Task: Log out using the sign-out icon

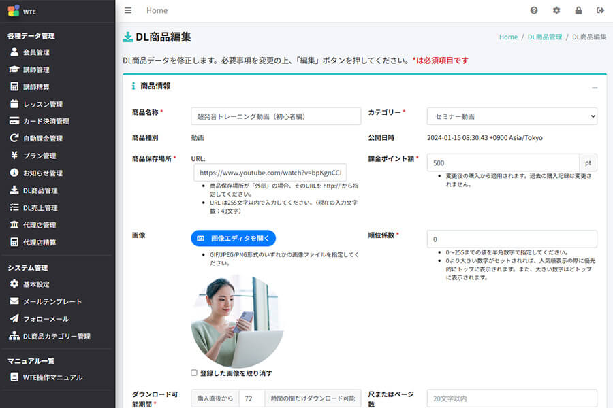Action: (599, 10)
